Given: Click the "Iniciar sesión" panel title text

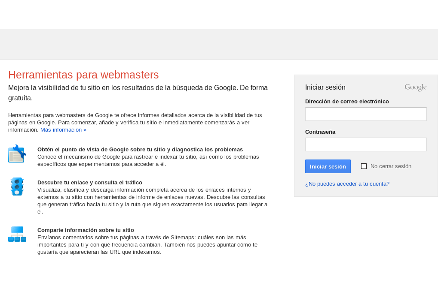Looking at the screenshot, I should click(x=325, y=87).
